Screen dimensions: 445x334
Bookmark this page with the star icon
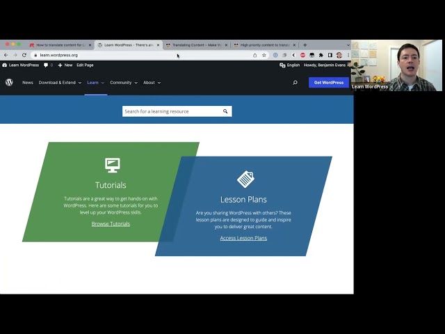pos(264,55)
